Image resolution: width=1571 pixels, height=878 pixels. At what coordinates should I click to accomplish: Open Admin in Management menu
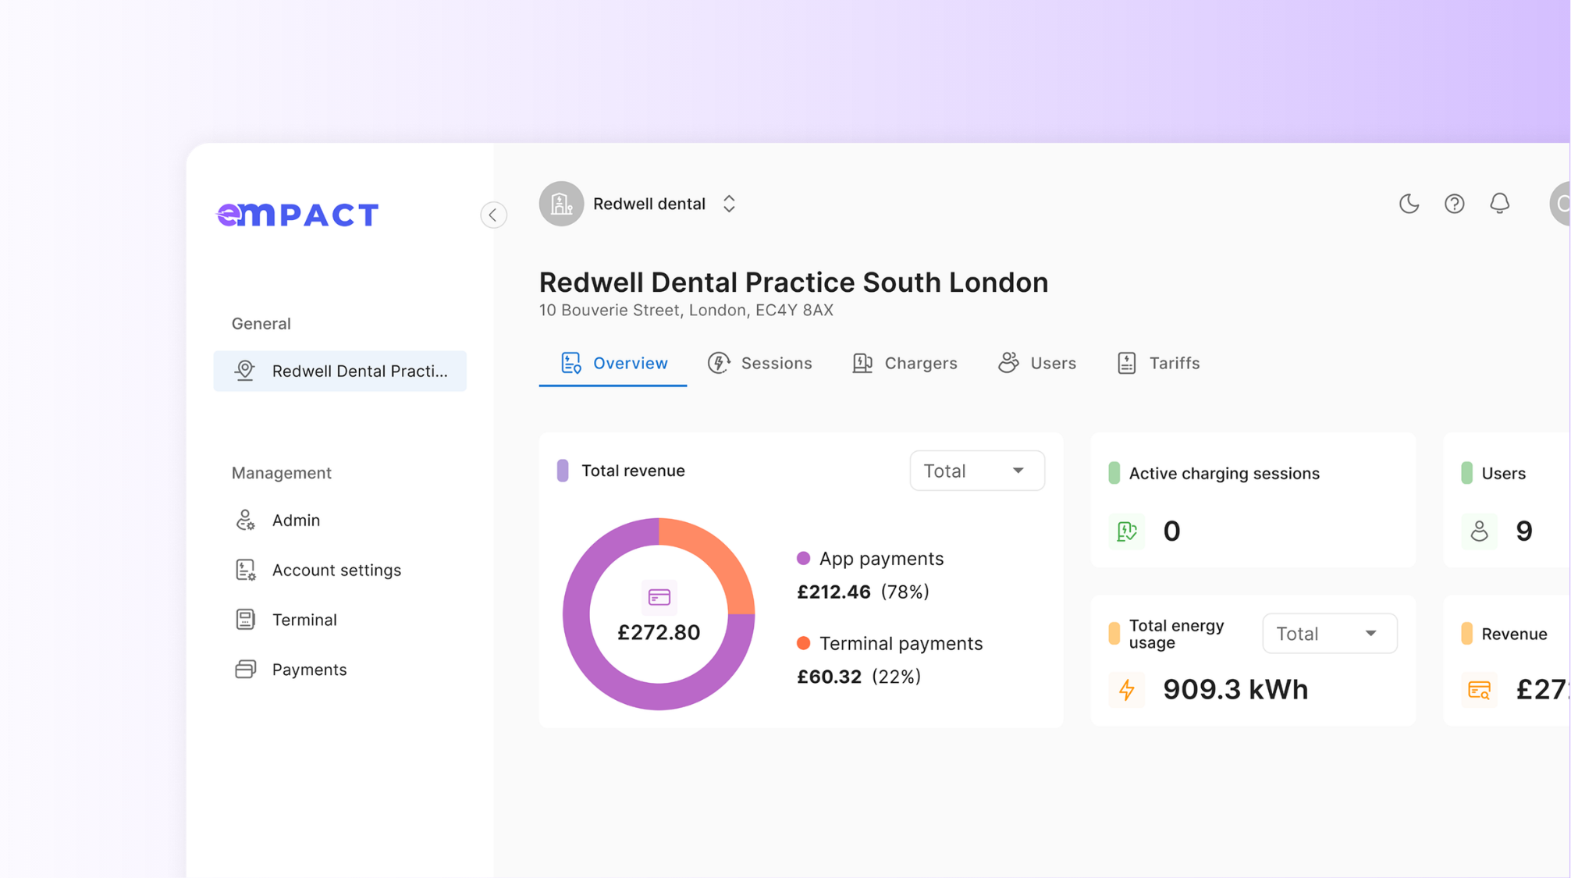coord(296,520)
